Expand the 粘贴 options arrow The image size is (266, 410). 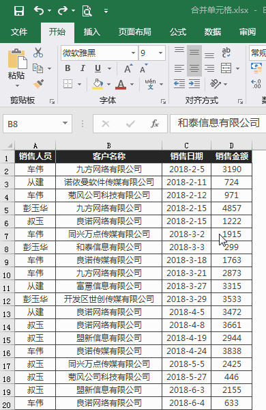point(17,86)
